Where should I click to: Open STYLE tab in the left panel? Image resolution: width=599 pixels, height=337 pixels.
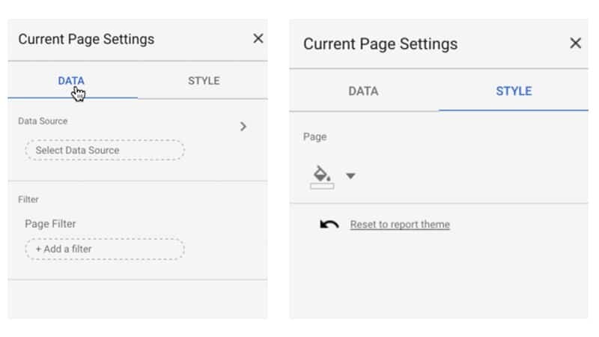pyautogui.click(x=204, y=81)
